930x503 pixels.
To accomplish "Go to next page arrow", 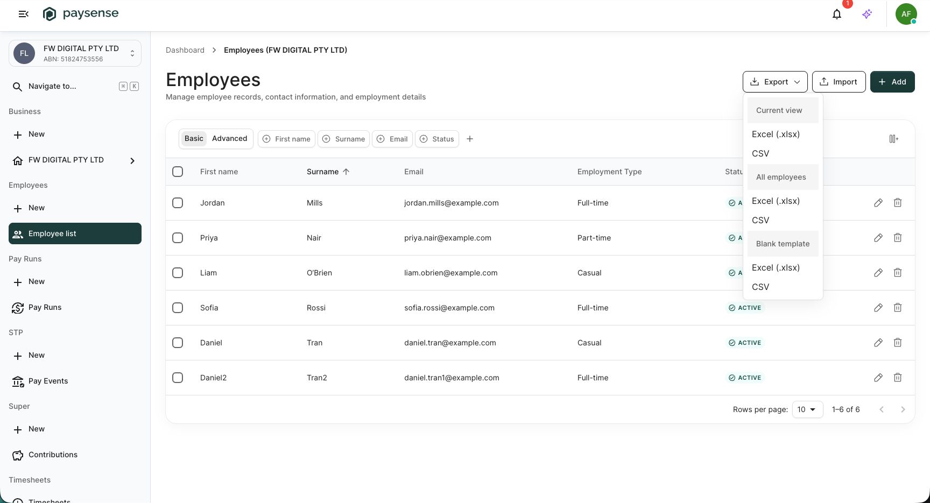I will [x=903, y=409].
